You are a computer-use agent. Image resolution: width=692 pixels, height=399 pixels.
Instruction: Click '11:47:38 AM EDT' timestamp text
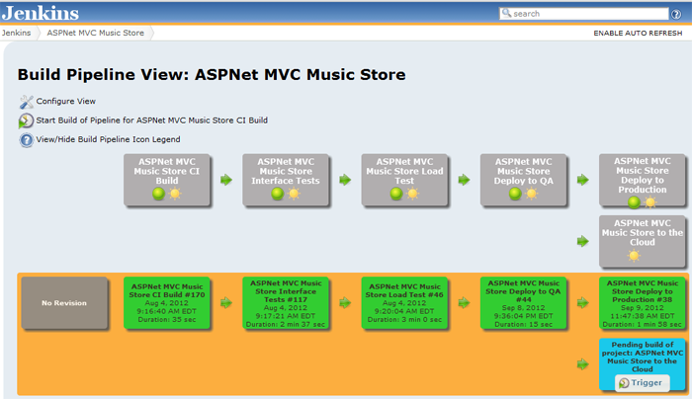643,316
